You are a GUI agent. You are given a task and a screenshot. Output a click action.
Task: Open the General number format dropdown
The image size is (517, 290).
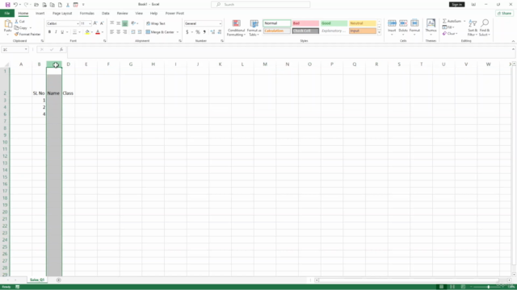[x=221, y=23]
